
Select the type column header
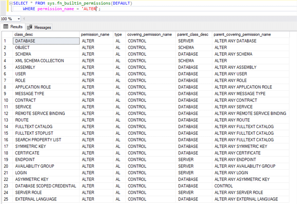pyautogui.click(x=118, y=34)
